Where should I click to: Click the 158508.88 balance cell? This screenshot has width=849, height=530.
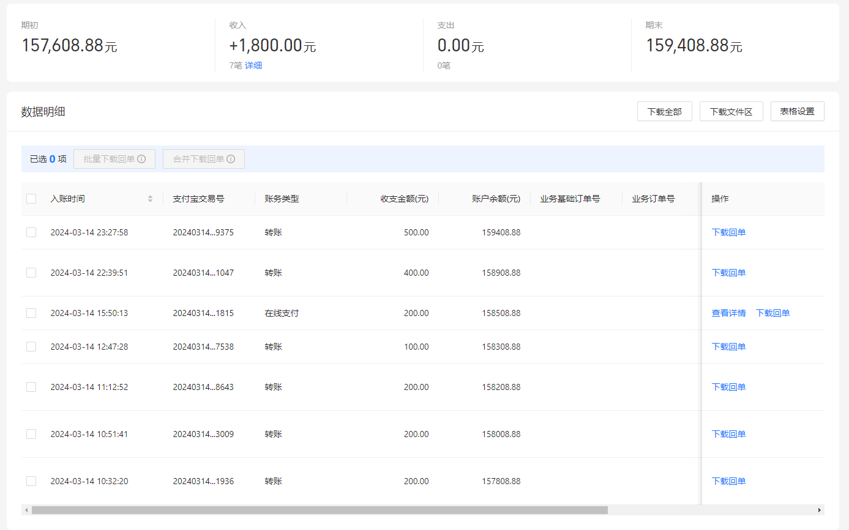coord(501,313)
